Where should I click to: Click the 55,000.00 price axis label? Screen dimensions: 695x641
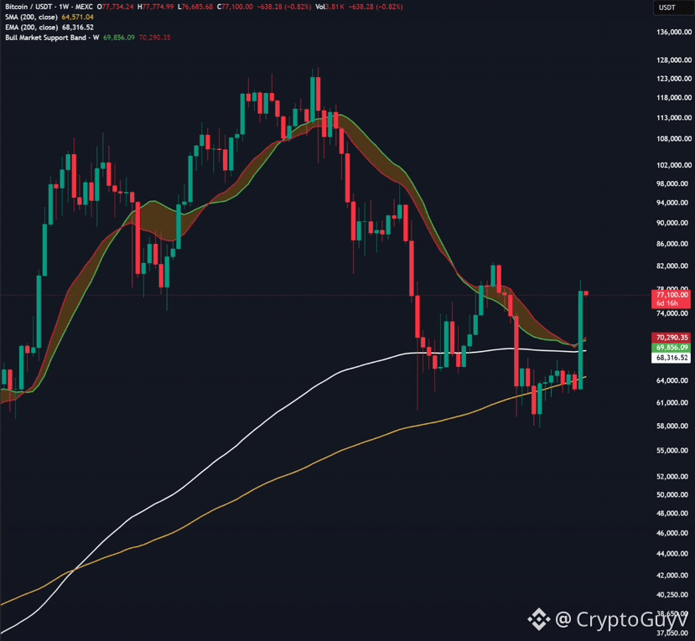coord(672,451)
